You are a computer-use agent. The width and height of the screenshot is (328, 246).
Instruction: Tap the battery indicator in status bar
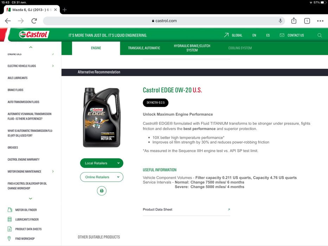tap(323, 2)
